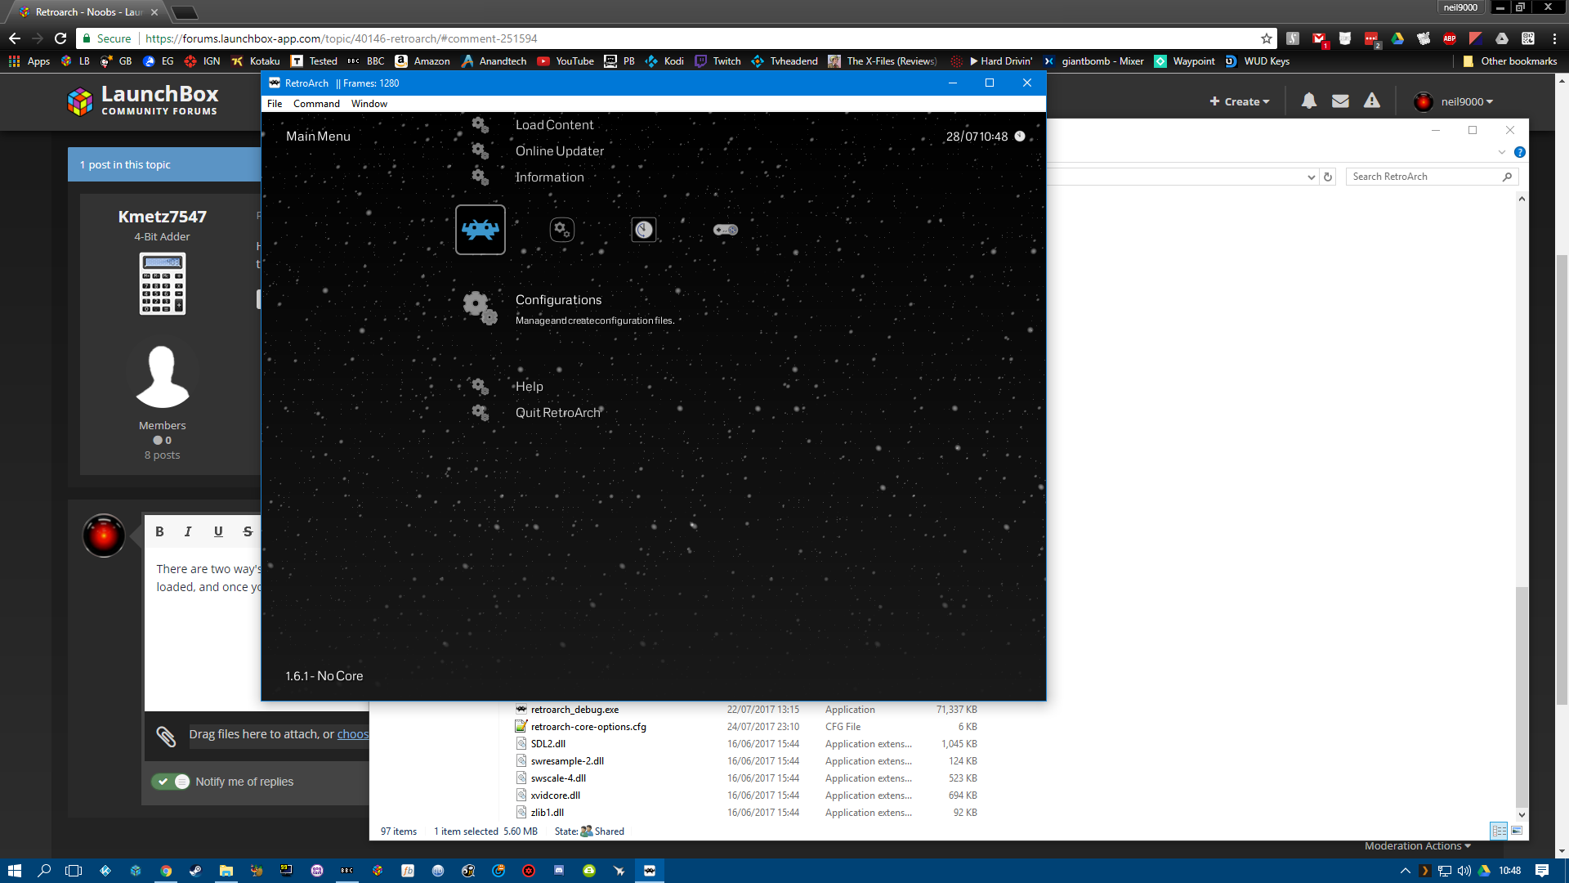Apply underline formatting in the reply editor
This screenshot has height=883, width=1569.
(218, 531)
